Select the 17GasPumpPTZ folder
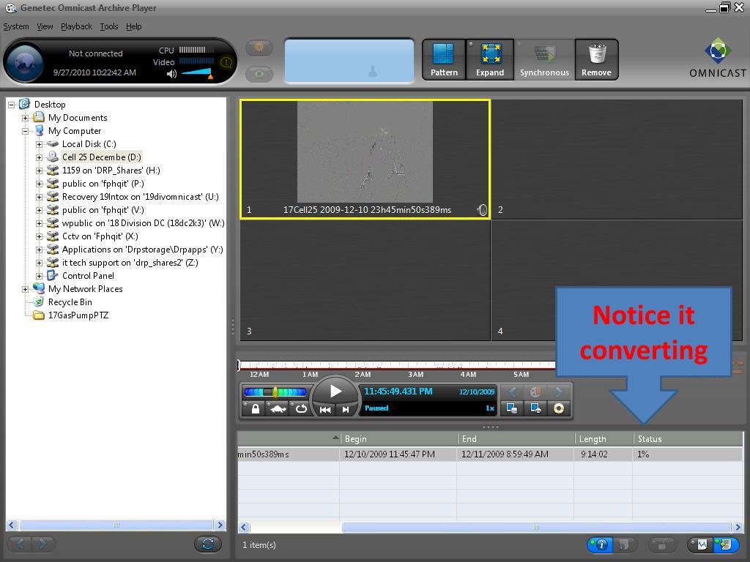 pos(78,315)
